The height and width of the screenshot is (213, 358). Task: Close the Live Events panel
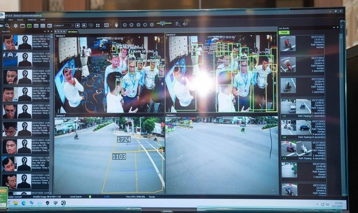point(341,27)
